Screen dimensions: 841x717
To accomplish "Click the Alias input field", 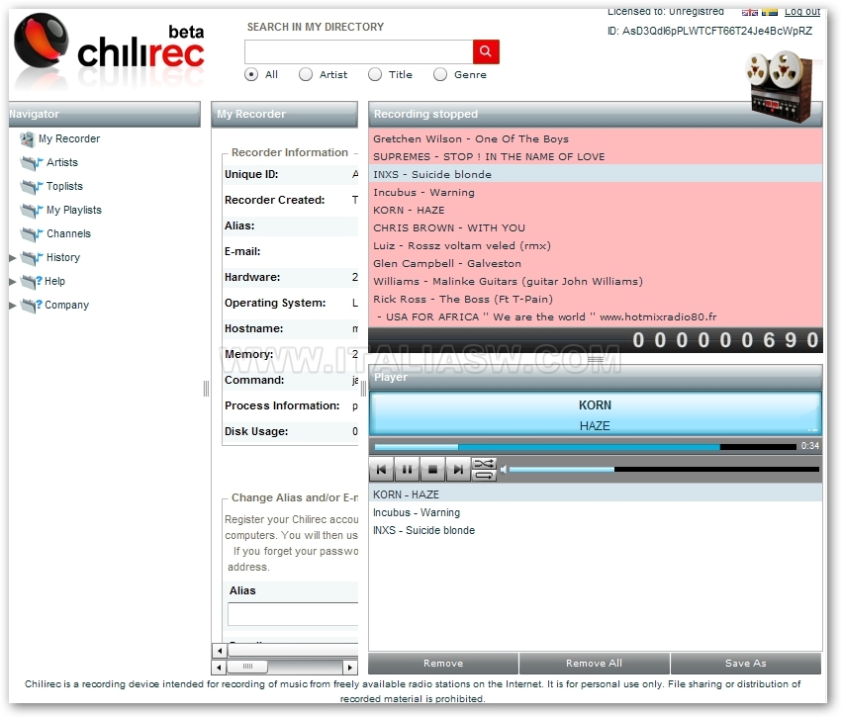I will coord(293,614).
